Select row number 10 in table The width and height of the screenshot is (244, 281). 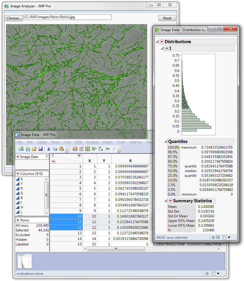[66, 216]
